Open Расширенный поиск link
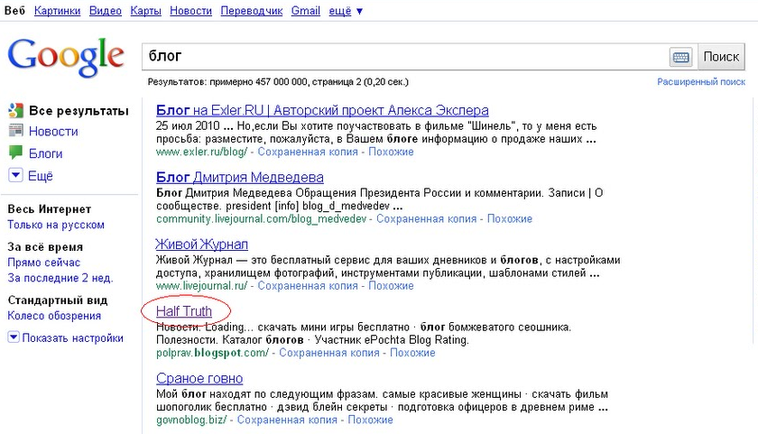Screen dimensions: 758x434 (x=701, y=82)
